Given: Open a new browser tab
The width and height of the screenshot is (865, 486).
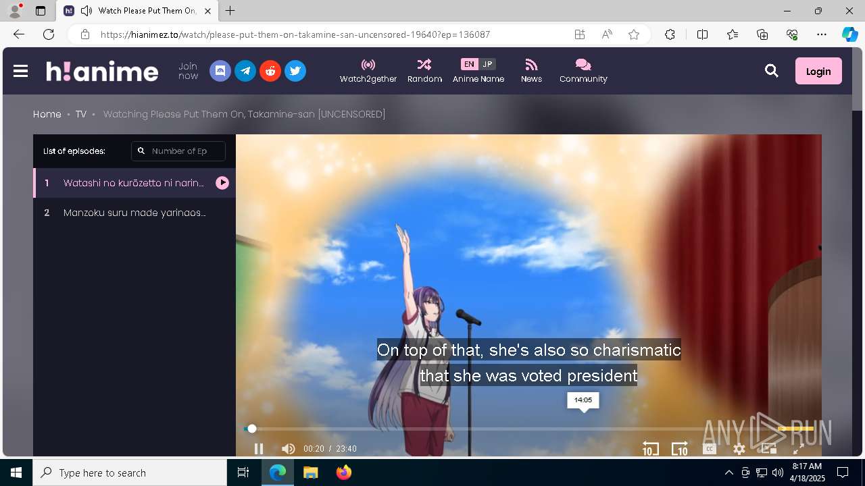Looking at the screenshot, I should point(230,11).
